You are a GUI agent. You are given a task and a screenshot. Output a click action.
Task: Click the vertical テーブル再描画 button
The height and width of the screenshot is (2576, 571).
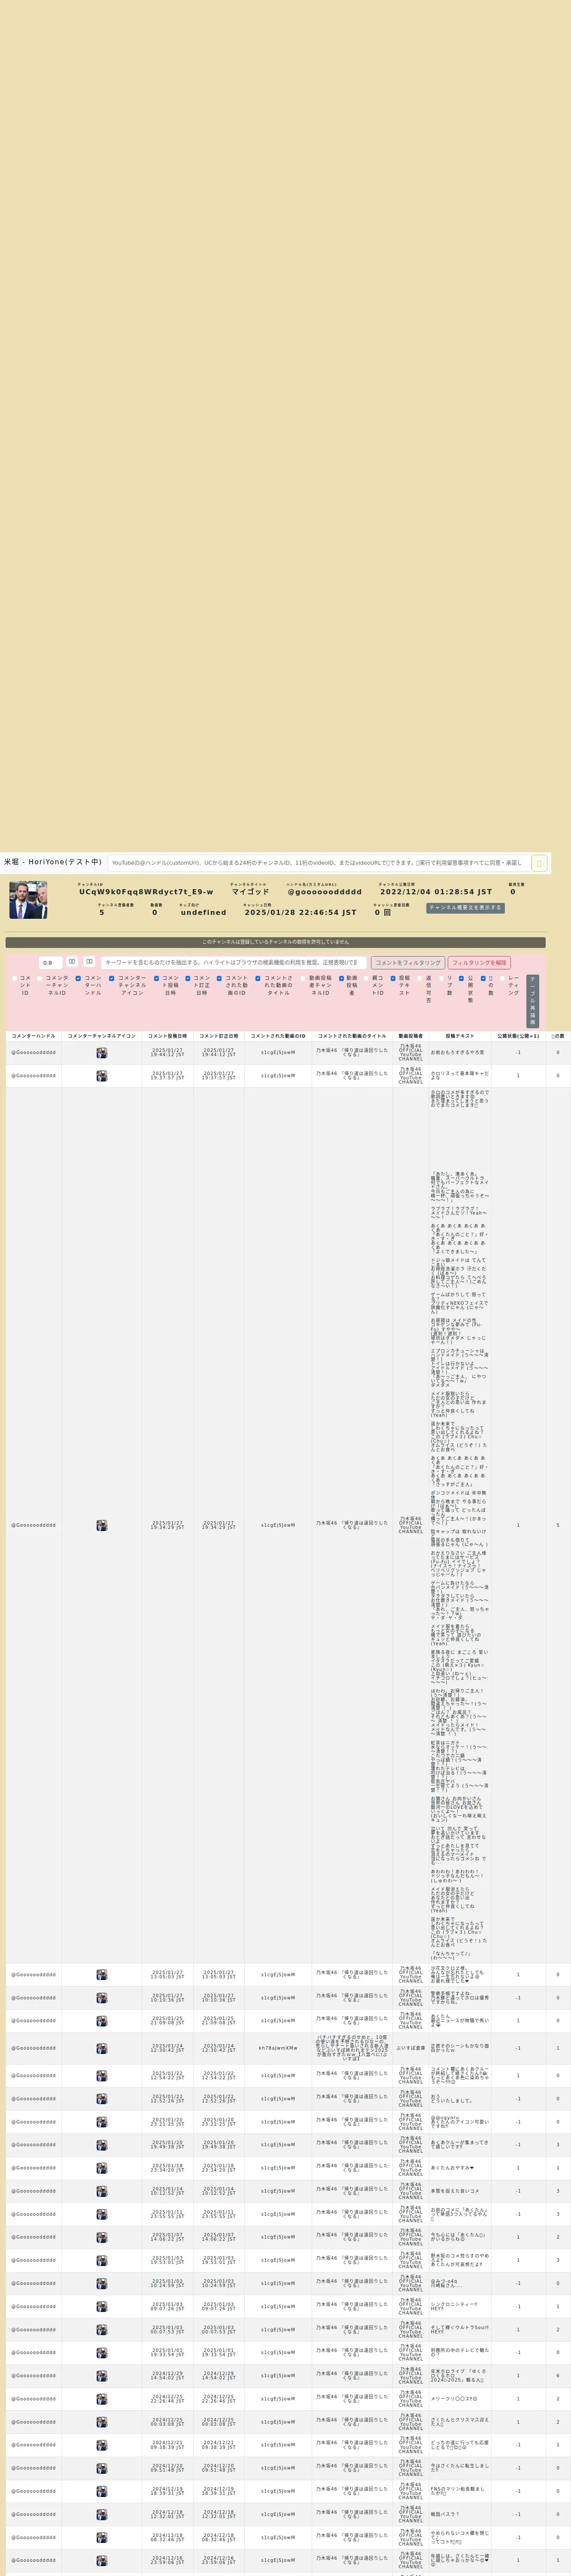point(533,1001)
